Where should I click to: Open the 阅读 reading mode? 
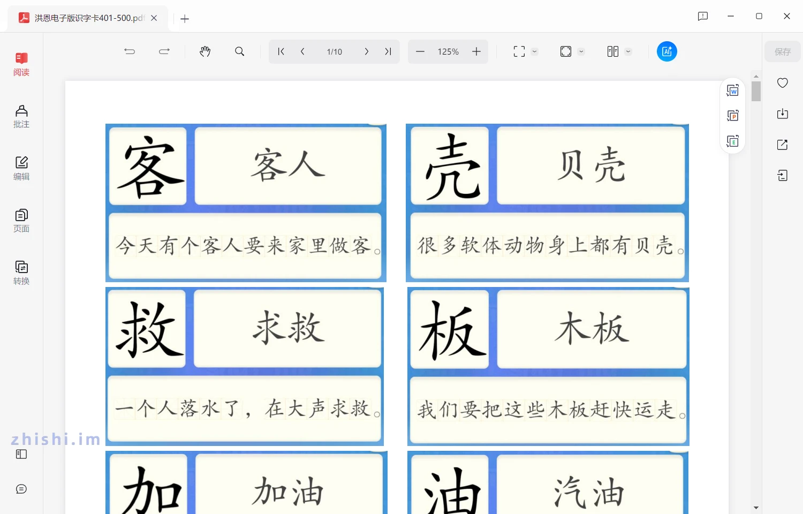coord(21,64)
